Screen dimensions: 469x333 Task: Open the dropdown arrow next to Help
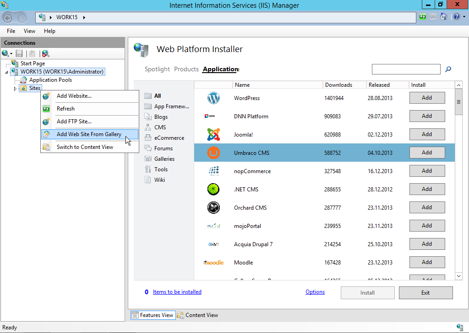(x=463, y=17)
